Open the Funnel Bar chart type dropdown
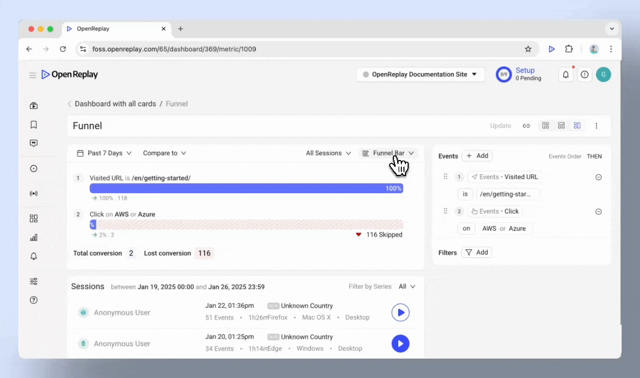Image resolution: width=640 pixels, height=378 pixels. coord(388,153)
